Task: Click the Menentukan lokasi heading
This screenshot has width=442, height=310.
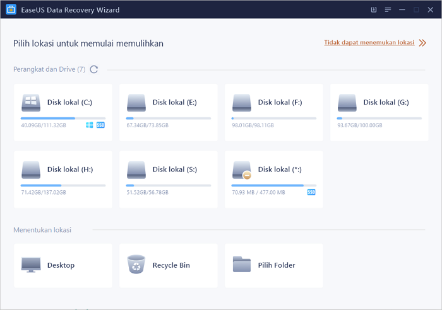Action: tap(42, 230)
